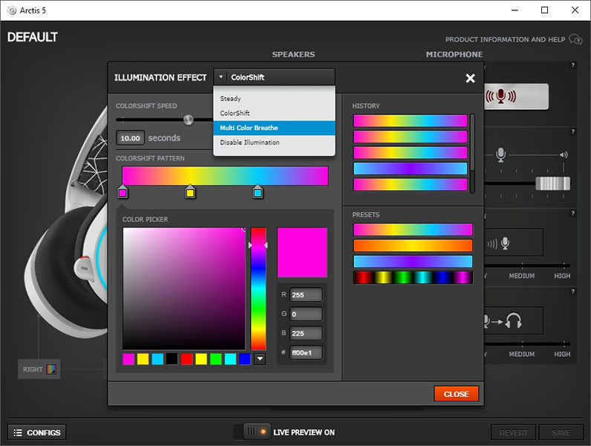Pick the red swatch in palette
Image resolution: width=591 pixels, height=446 pixels.
186,359
